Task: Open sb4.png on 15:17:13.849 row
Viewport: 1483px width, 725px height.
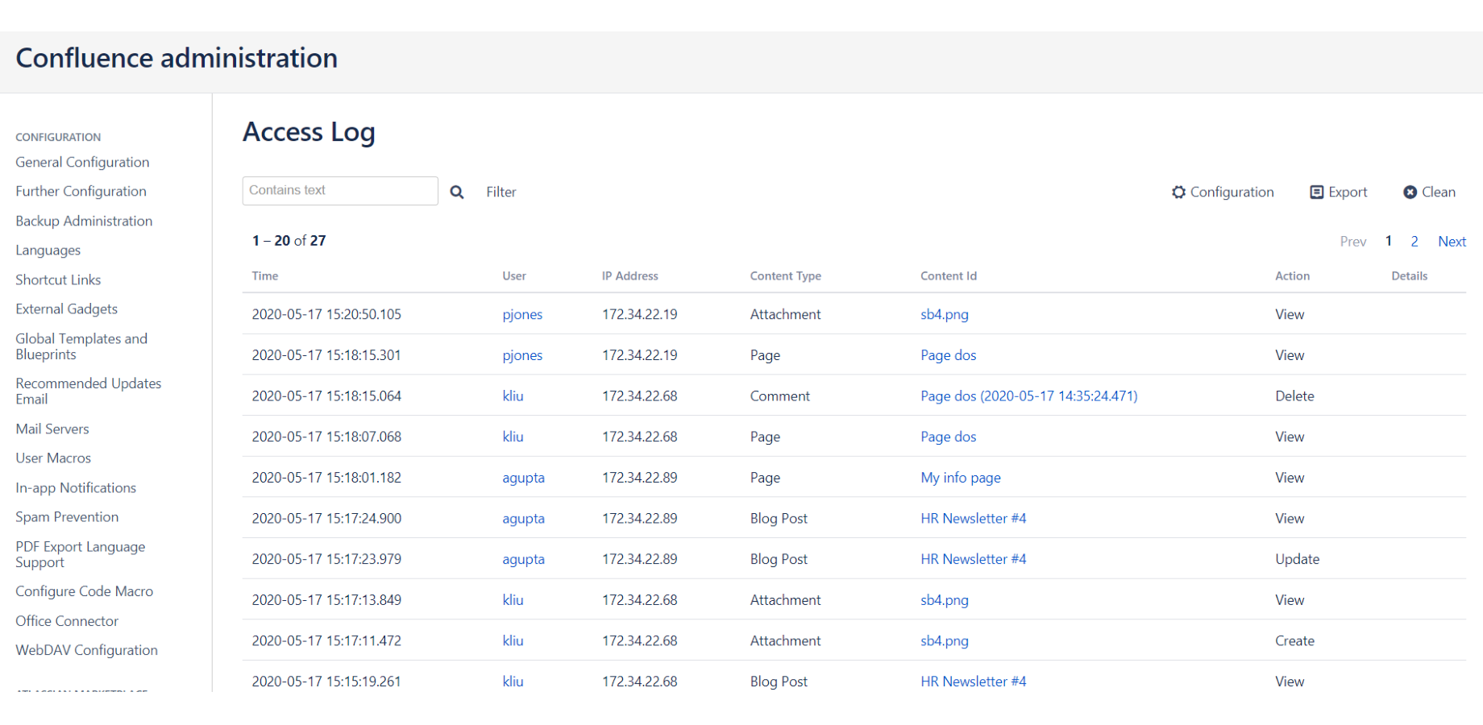Action: (x=945, y=600)
